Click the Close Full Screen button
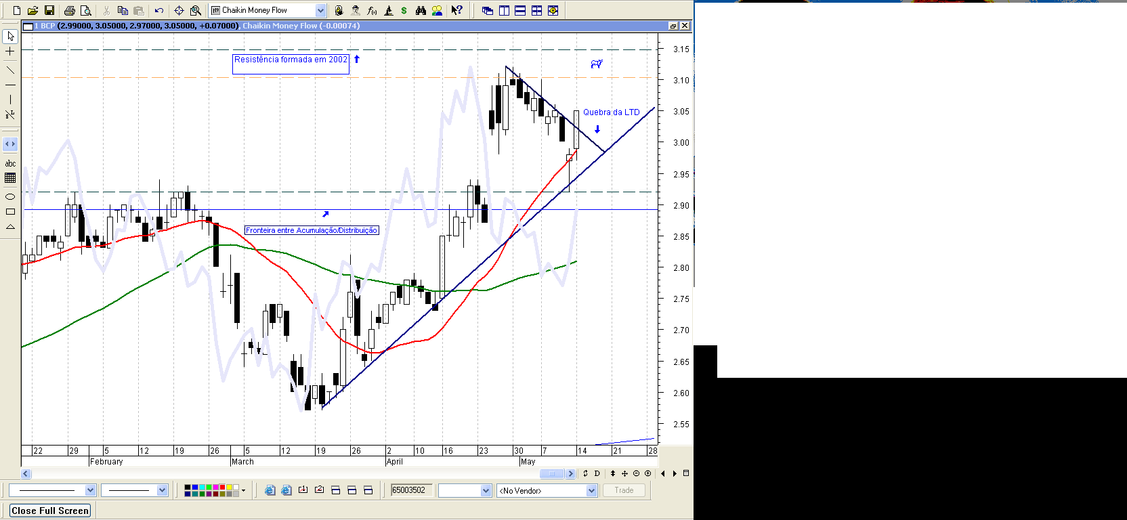This screenshot has height=520, width=1127. click(50, 511)
